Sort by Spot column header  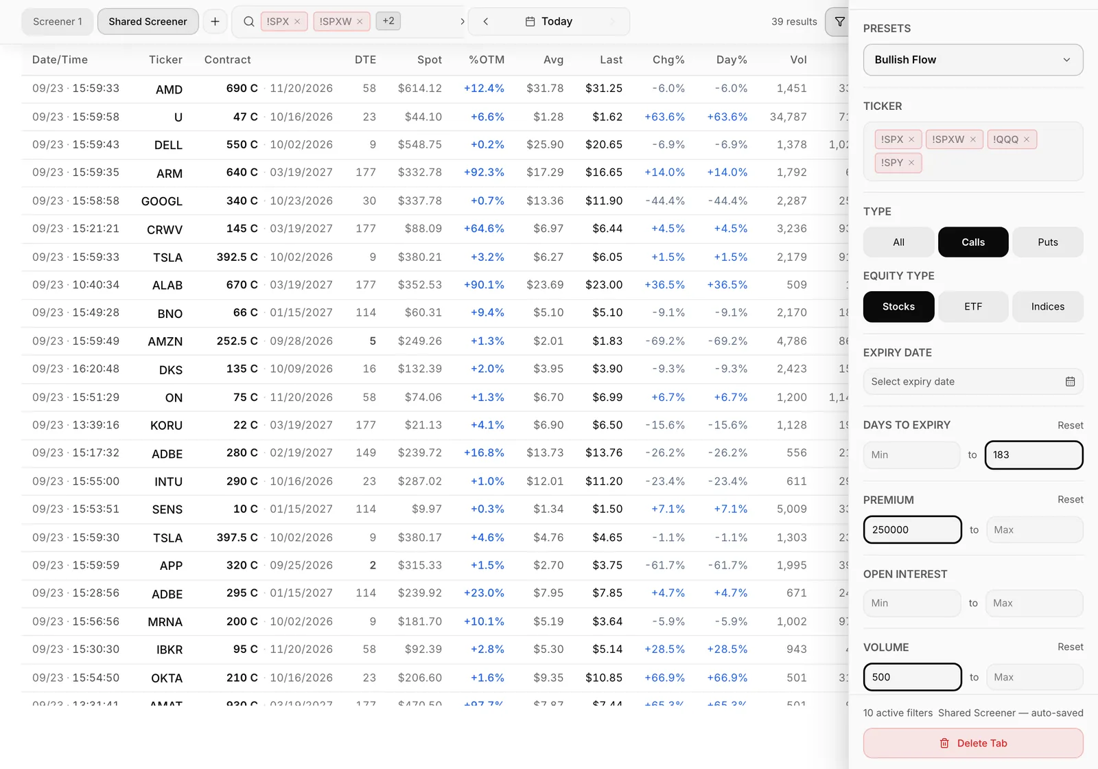coord(430,60)
